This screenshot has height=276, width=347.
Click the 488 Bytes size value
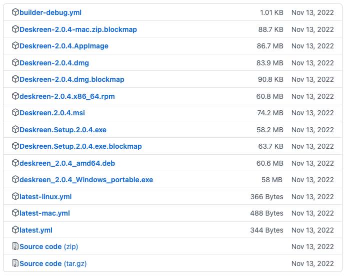pos(267,213)
